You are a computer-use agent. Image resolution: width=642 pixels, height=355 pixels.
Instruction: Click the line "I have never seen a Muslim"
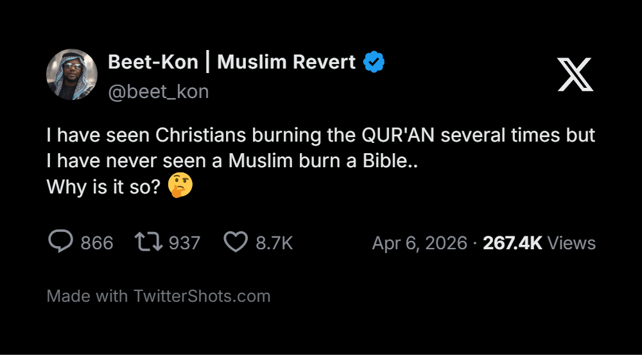tap(232, 161)
